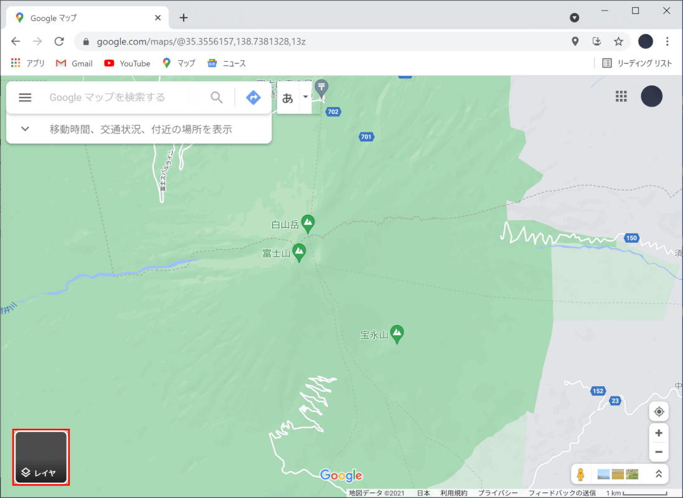Open the Gmail bookmark
The width and height of the screenshot is (683, 498).
coord(74,63)
